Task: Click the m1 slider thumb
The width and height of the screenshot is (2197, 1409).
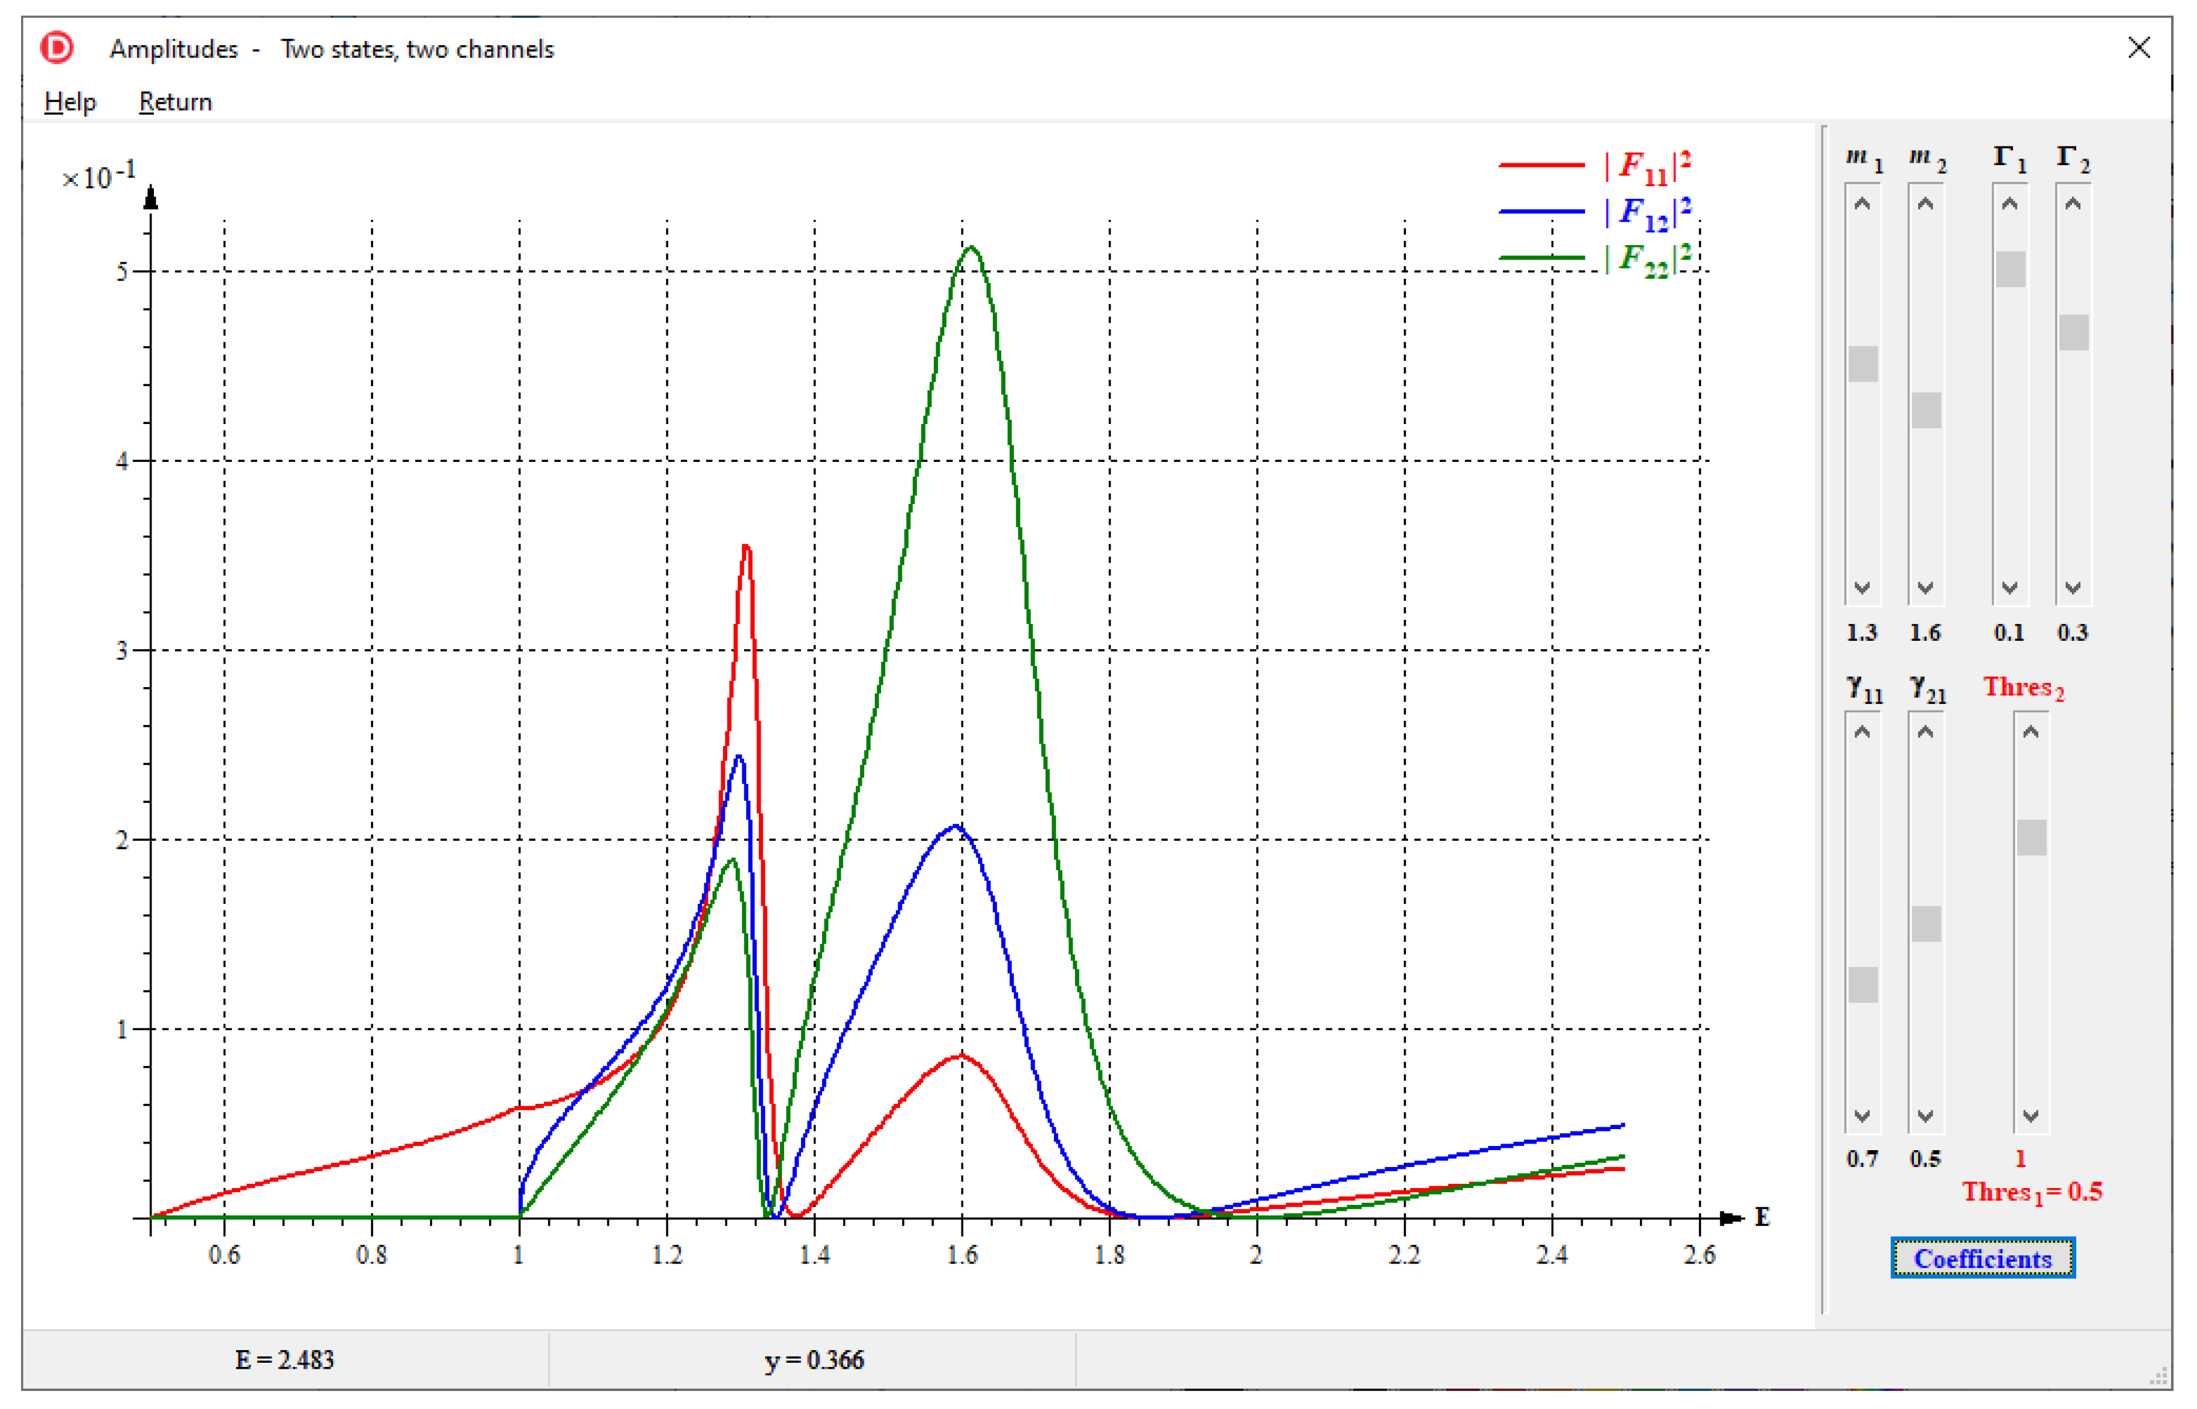Action: 1862,364
